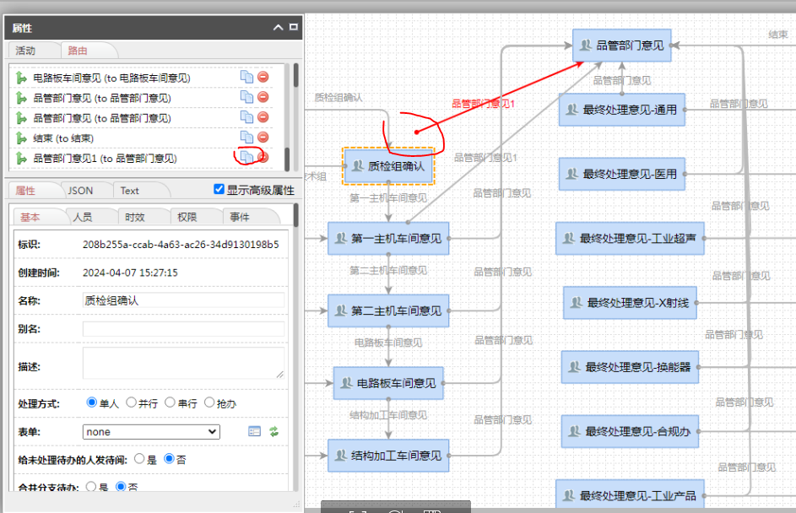Open the 表单 dropdown showing none

pyautogui.click(x=151, y=432)
